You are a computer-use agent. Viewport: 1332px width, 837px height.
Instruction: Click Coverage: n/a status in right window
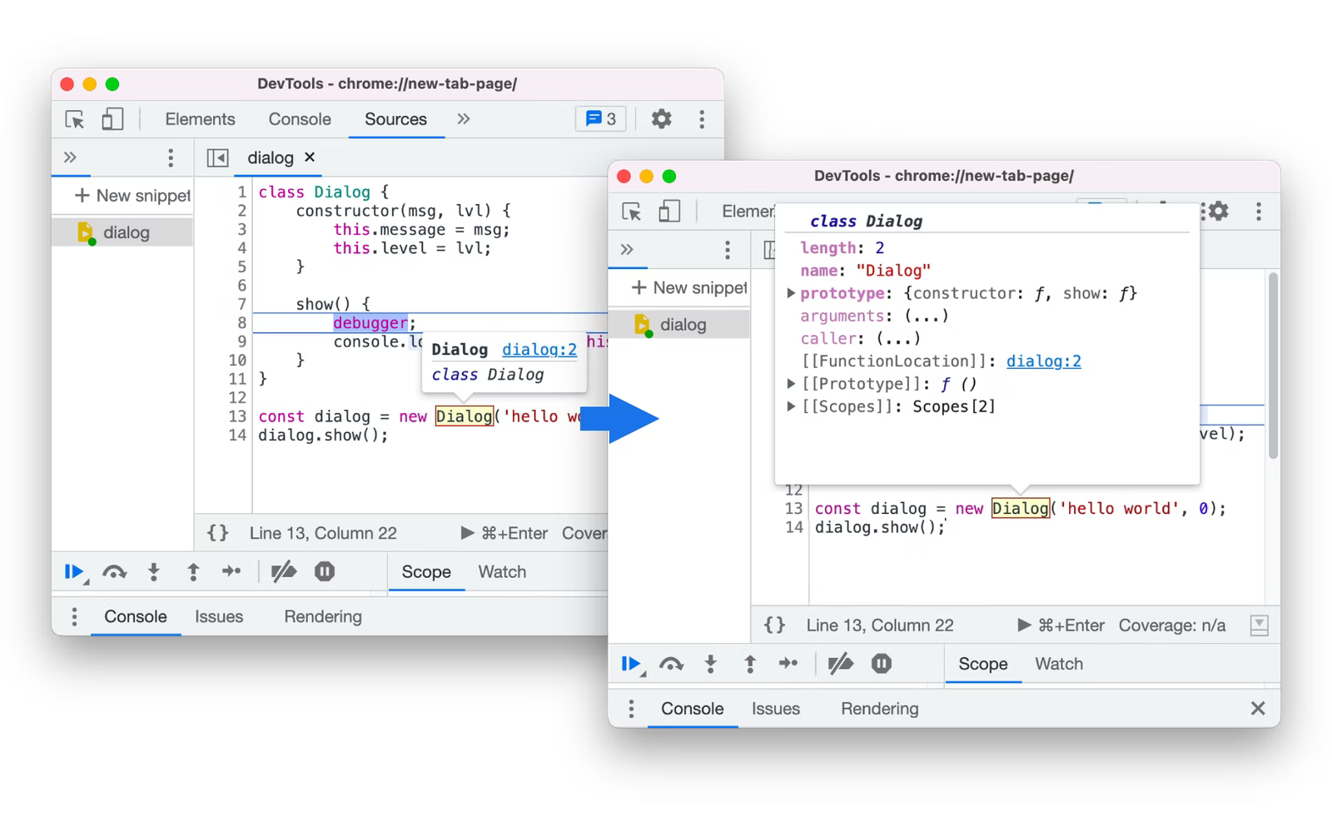(x=1172, y=625)
